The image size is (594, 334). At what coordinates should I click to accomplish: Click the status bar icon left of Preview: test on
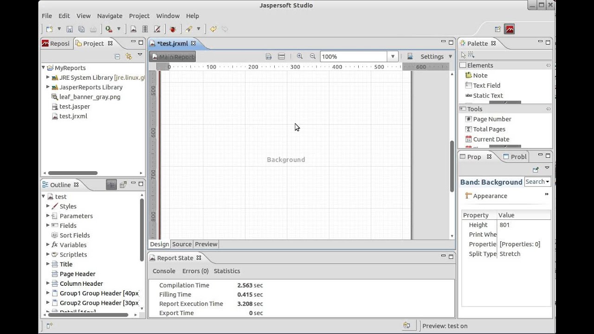point(407,326)
